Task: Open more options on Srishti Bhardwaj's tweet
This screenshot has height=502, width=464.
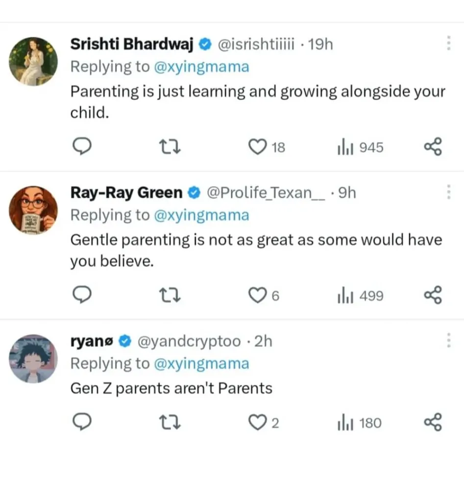Action: [x=448, y=44]
